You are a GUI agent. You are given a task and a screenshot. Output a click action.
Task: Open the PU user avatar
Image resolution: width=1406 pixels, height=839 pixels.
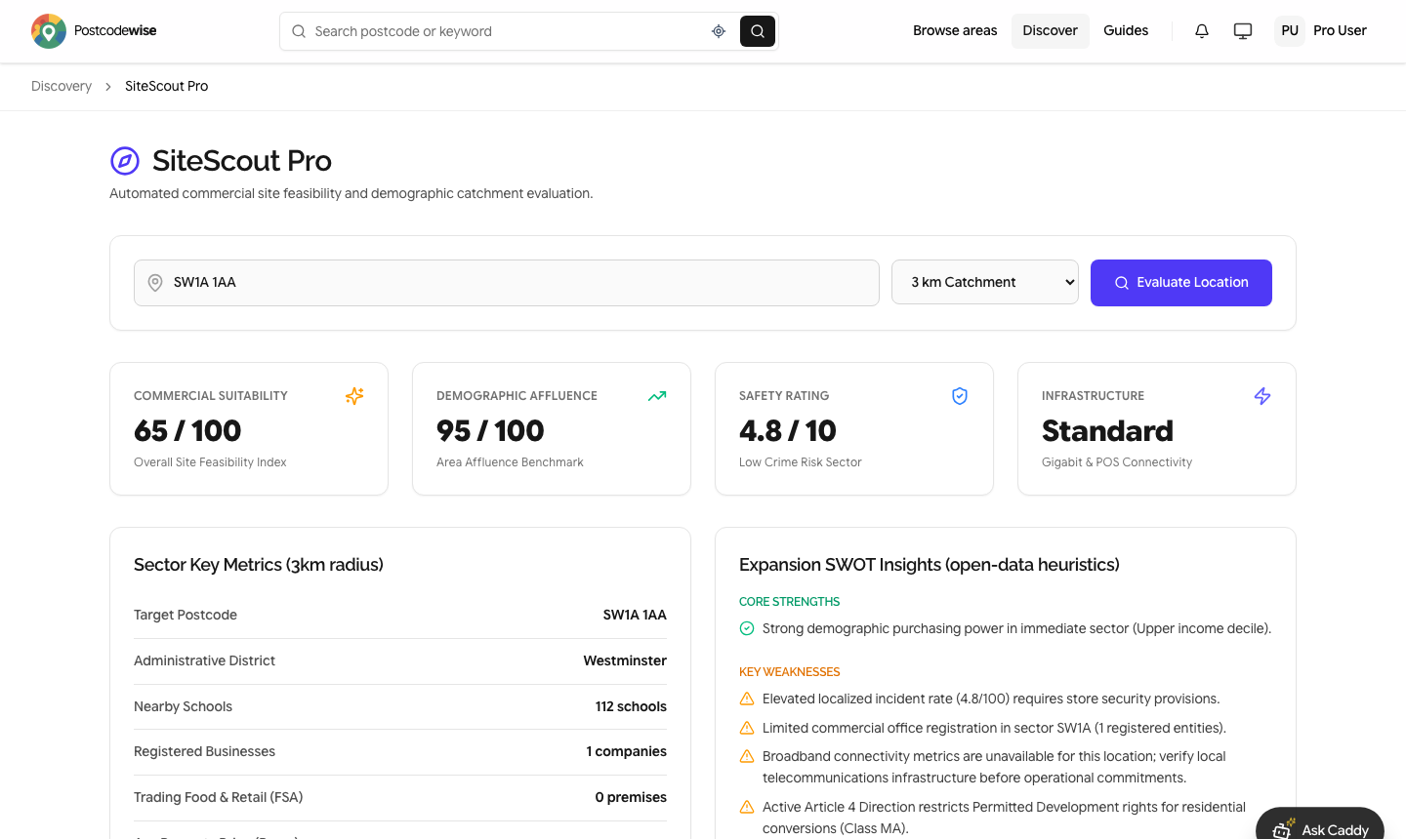click(x=1290, y=31)
